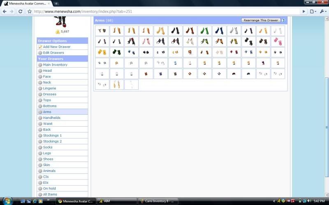Select the first item in Arms drawer
329x205 pixels.
pyautogui.click(x=102, y=31)
